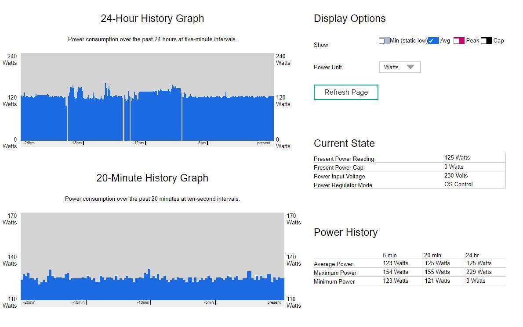This screenshot has height=327, width=523.
Task: Click the -5min marker on 20-minute graph
Action: click(x=209, y=302)
